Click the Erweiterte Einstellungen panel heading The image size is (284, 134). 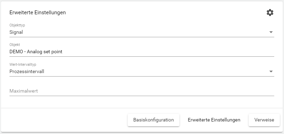tap(37, 13)
